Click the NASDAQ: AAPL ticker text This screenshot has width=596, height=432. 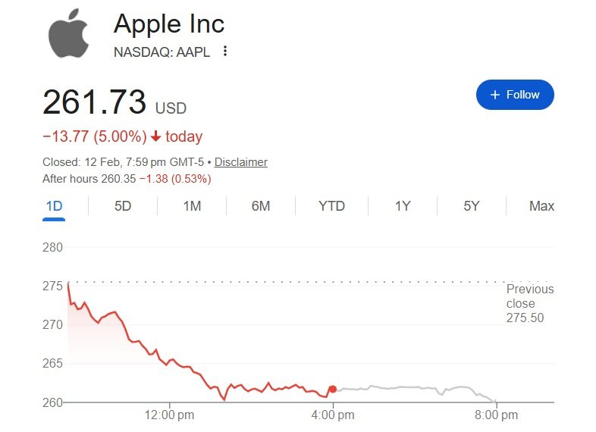162,52
